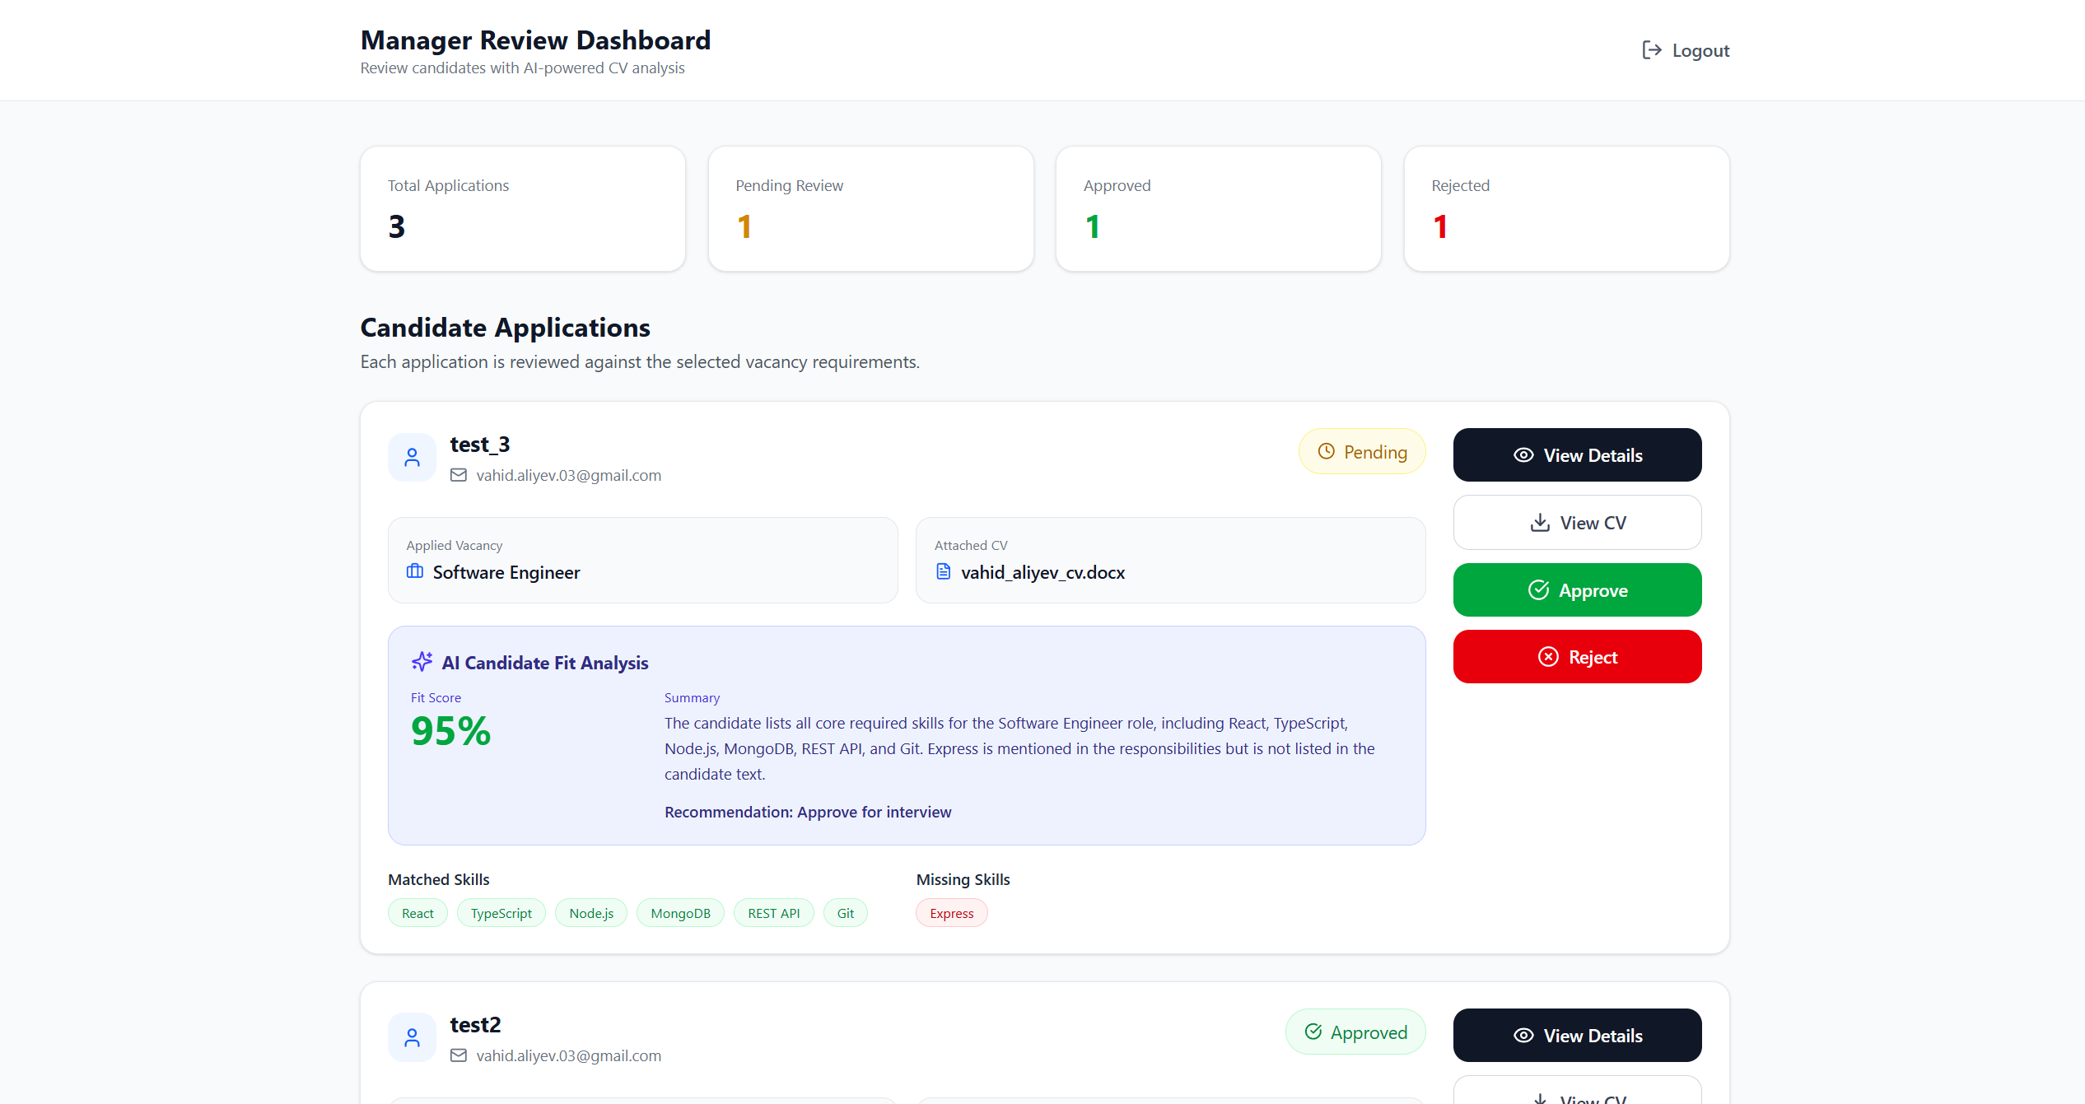Screen dimensions: 2085x1104
Task: Approve the test_3 application
Action: [x=1577, y=590]
